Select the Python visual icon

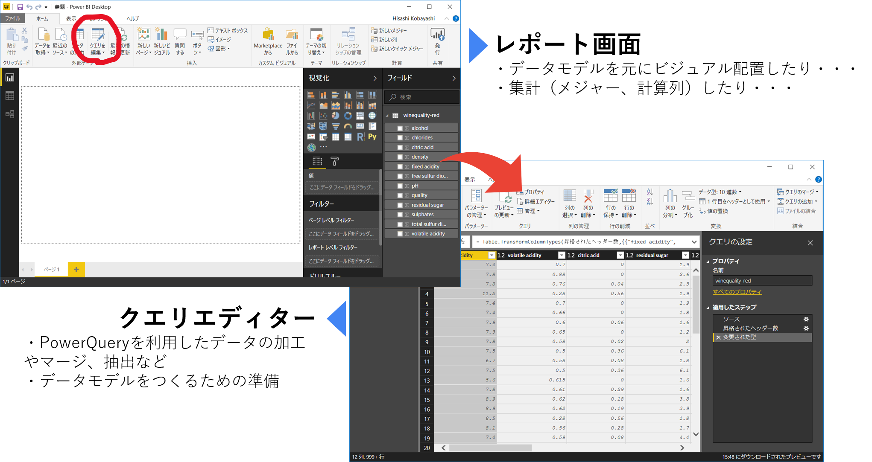372,137
